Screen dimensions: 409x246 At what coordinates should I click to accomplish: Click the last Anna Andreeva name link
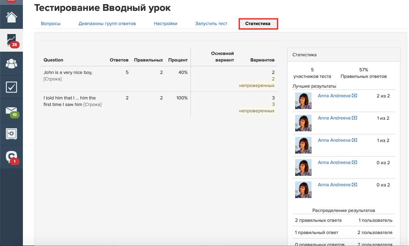334,185
